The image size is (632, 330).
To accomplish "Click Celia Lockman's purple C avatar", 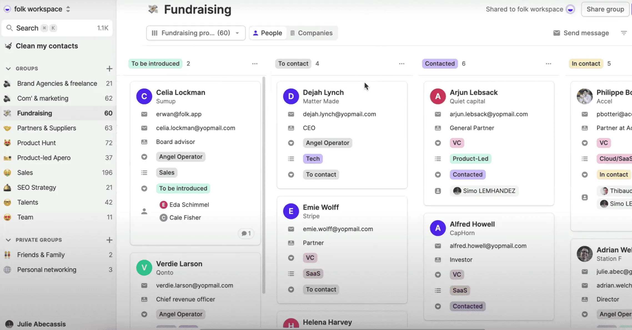I will point(144,96).
